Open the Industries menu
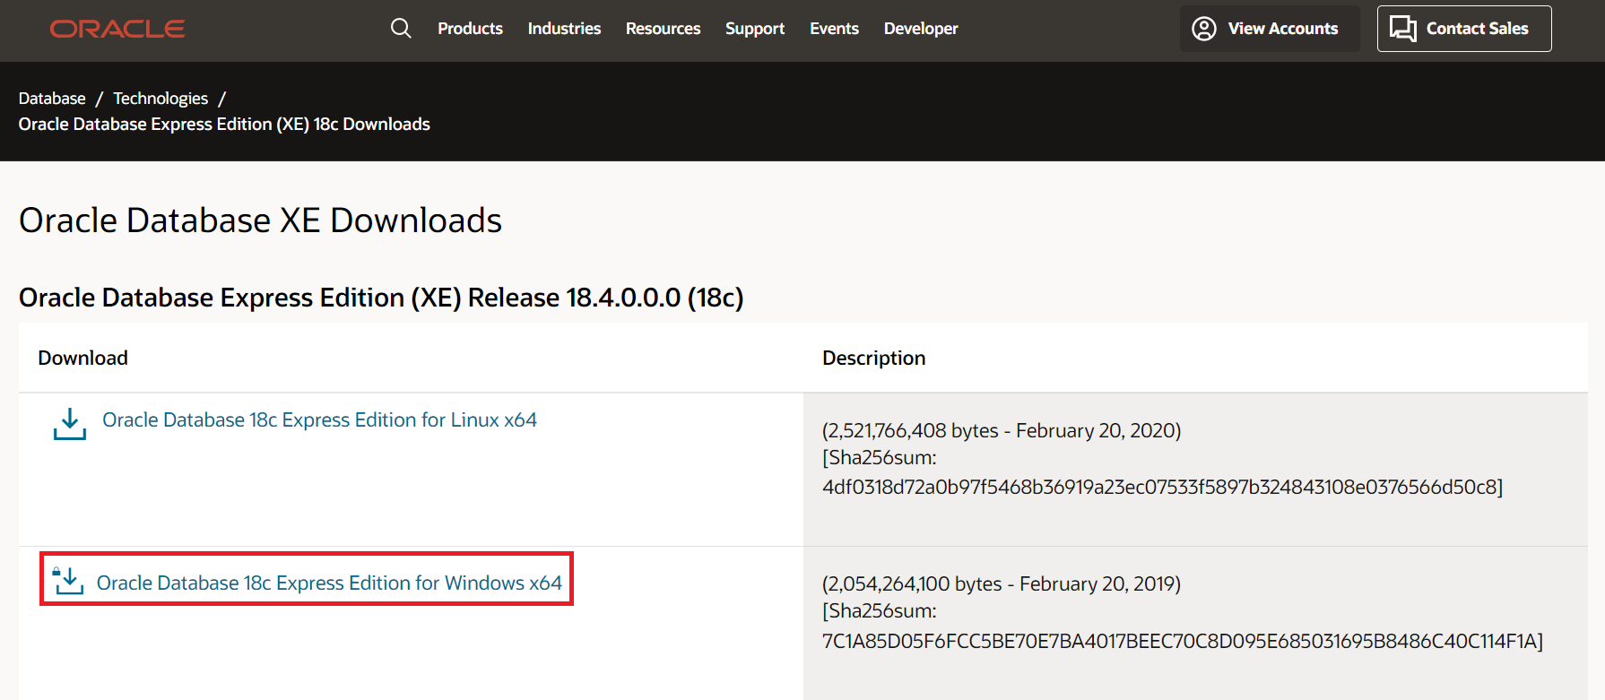This screenshot has height=700, width=1605. pyautogui.click(x=564, y=29)
